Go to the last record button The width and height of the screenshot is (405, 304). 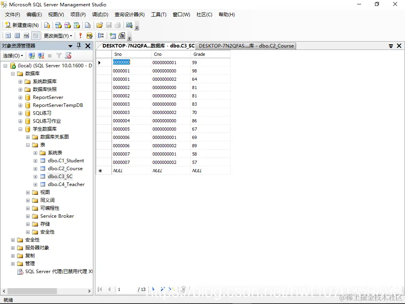(x=163, y=289)
